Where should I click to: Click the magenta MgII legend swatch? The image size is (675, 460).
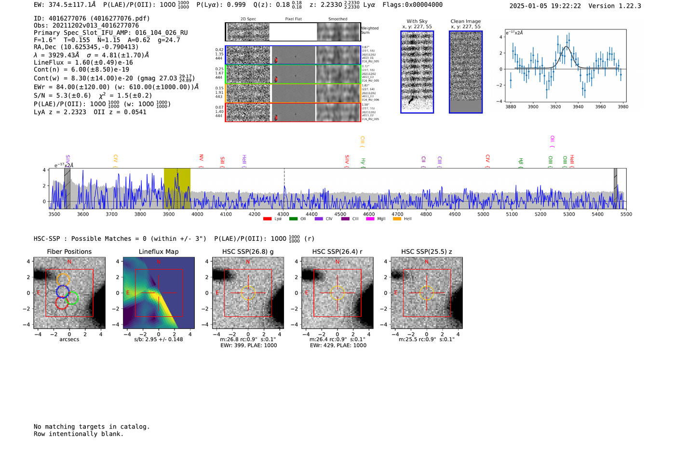(x=370, y=219)
